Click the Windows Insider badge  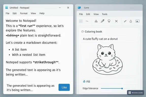(x=136, y=93)
